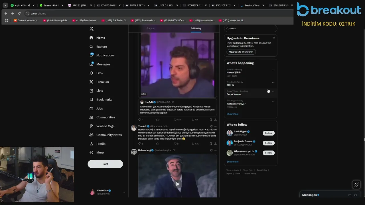Open the Rammstein bookmark
The height and width of the screenshot is (205, 365).
click(143, 20)
